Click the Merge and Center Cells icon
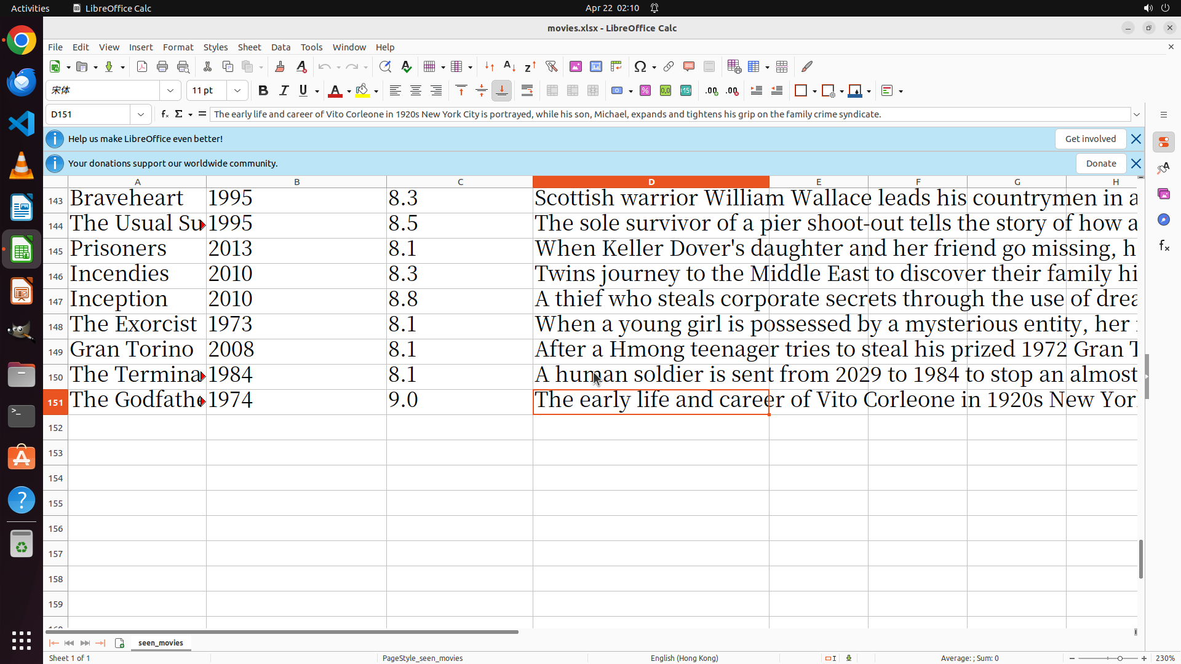The height and width of the screenshot is (664, 1181). [552, 90]
